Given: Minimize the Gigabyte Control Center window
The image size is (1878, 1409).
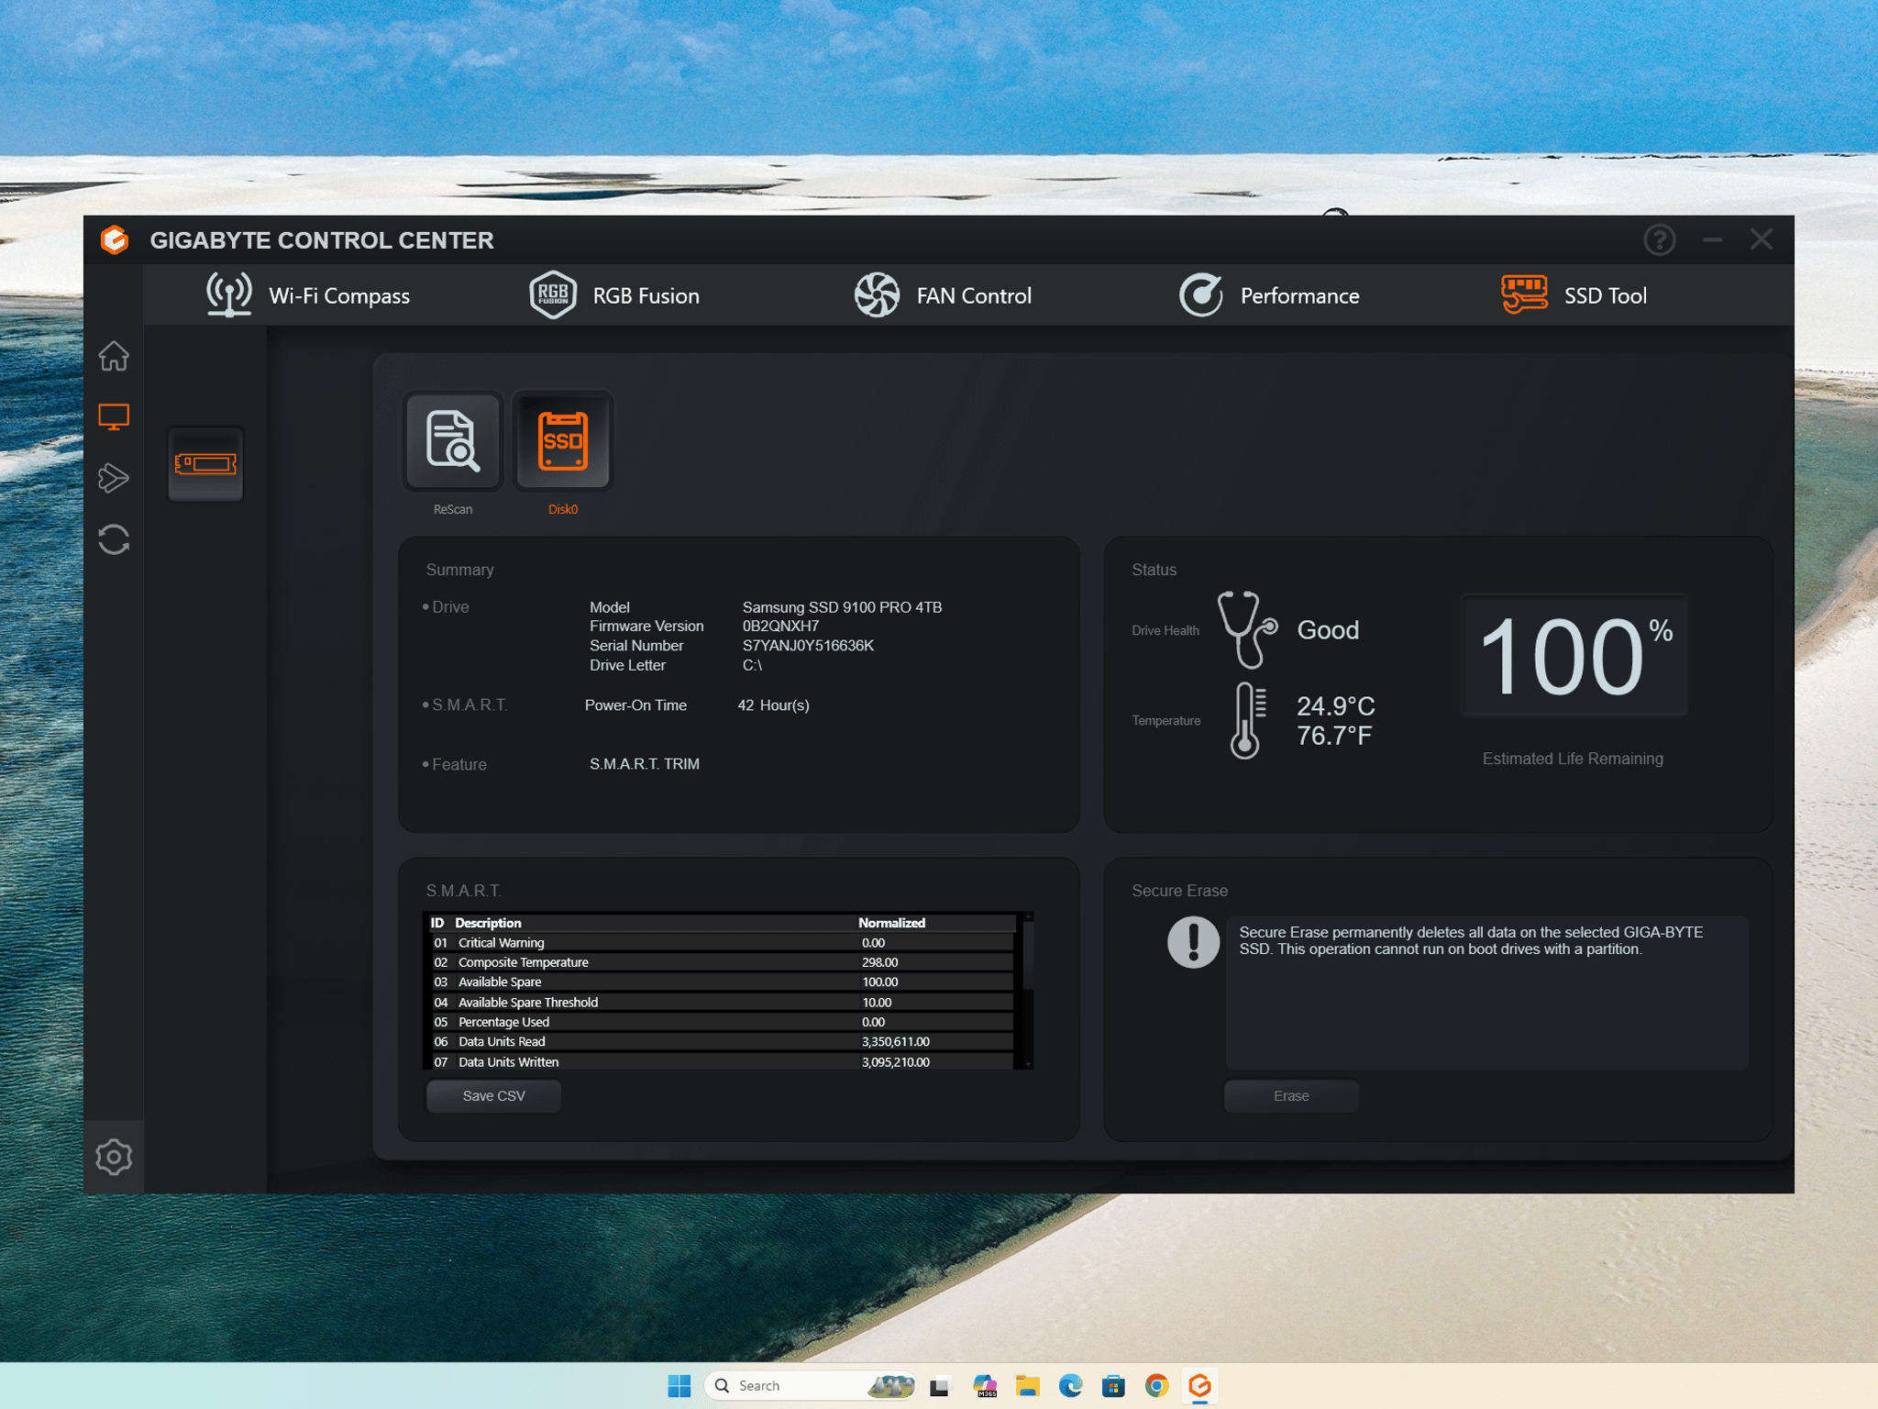Looking at the screenshot, I should [1711, 240].
